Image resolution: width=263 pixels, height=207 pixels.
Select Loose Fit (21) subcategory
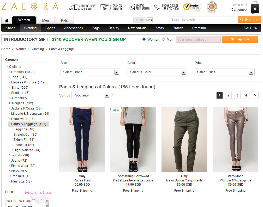point(24,145)
